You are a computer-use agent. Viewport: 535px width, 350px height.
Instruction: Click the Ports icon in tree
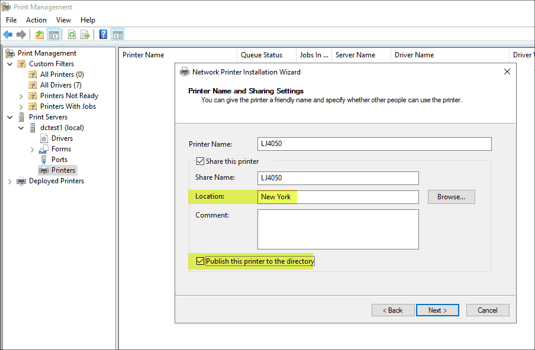(x=44, y=160)
